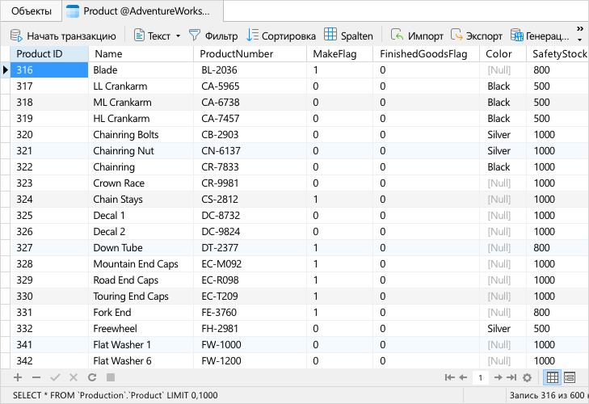Screen dimensions: 589x404
Task: Click product number DC-9824
Action: pos(250,232)
